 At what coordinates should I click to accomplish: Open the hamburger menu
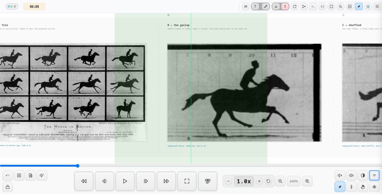[377, 7]
